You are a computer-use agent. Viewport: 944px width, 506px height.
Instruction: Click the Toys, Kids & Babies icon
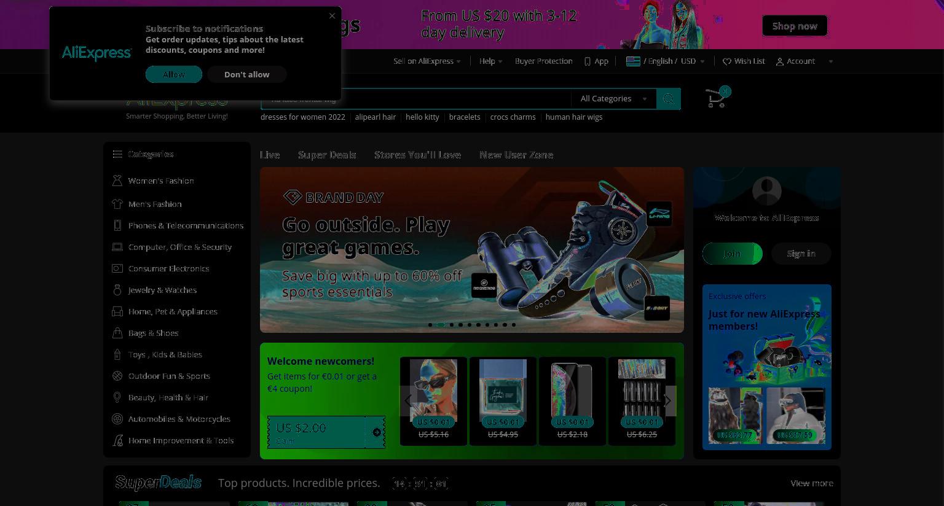pyautogui.click(x=117, y=354)
